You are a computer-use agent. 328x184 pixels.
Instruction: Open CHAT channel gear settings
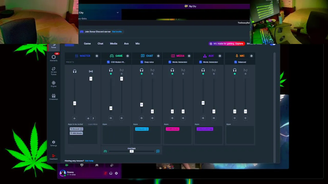pos(158,56)
